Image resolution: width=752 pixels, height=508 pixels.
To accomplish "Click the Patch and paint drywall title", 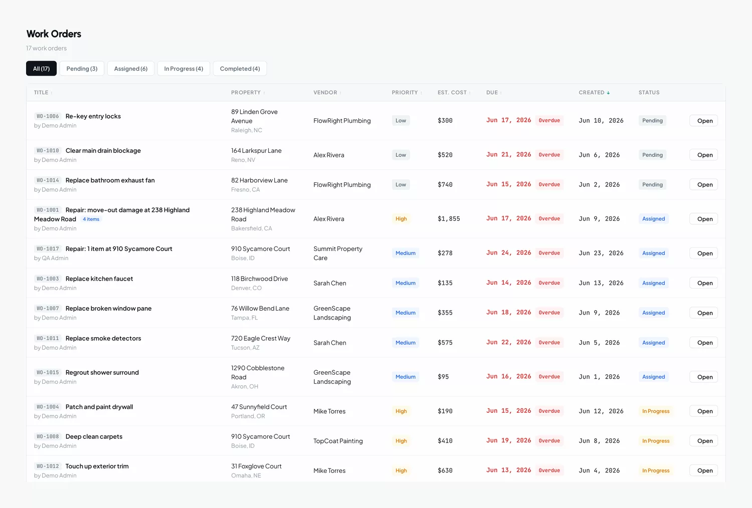I will 99,407.
